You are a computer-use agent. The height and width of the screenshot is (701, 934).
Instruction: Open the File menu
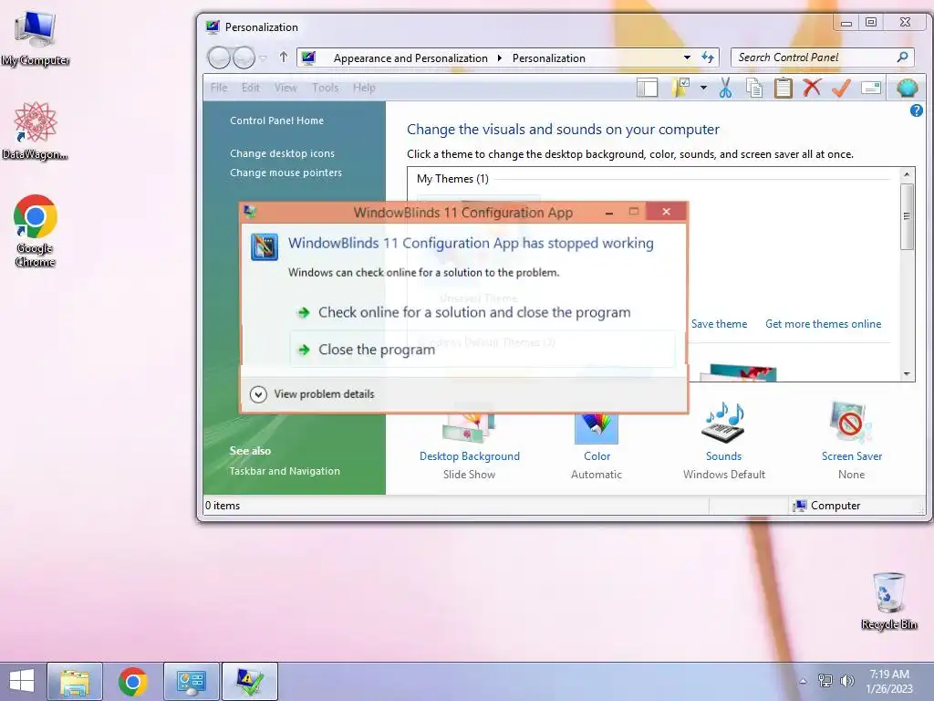pyautogui.click(x=219, y=88)
